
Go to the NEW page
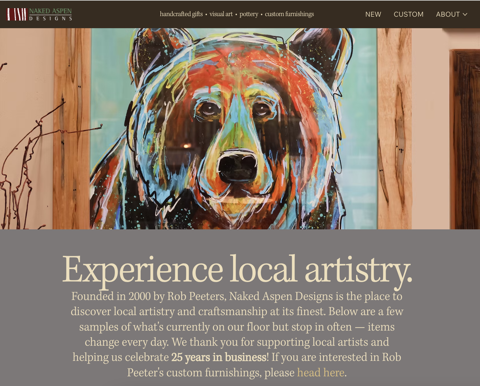pyautogui.click(x=373, y=14)
